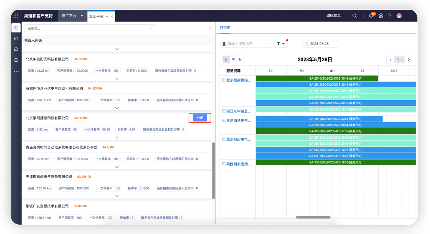Open notifications bell with 99+ badge
This screenshot has width=430, height=234.
[371, 16]
